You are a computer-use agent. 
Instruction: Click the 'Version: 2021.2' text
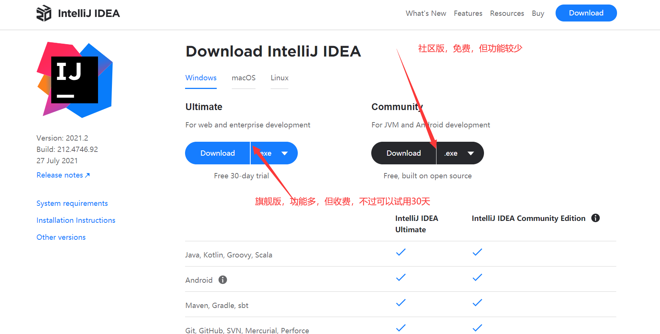(62, 138)
